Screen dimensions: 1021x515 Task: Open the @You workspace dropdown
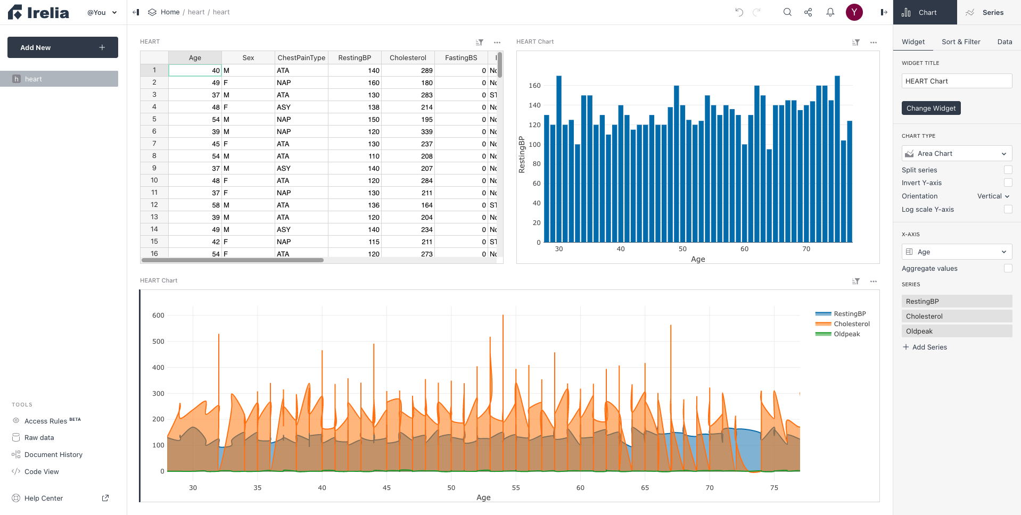point(102,12)
